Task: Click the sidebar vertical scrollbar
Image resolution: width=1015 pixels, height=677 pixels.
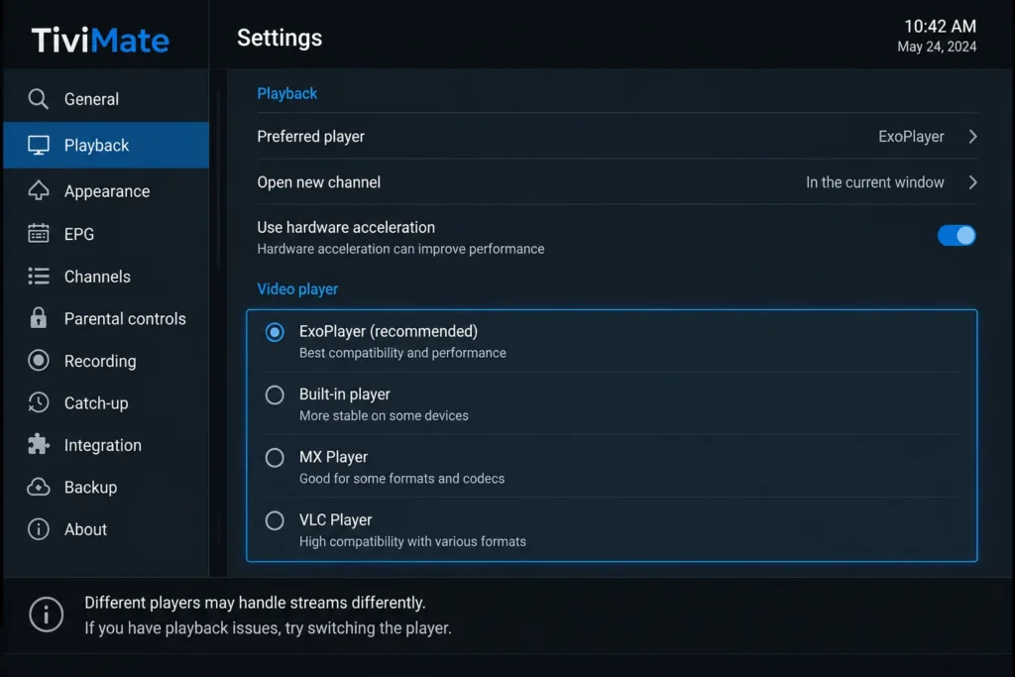Action: click(x=218, y=178)
